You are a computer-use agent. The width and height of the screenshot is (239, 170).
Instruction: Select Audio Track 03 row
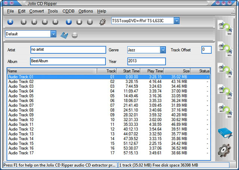coord(109,86)
